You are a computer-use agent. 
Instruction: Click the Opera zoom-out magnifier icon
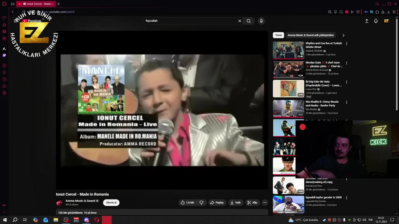coord(330,12)
